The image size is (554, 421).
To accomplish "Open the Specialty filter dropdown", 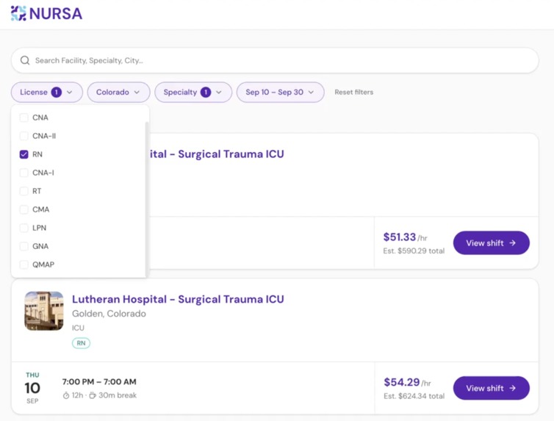I will pos(193,92).
